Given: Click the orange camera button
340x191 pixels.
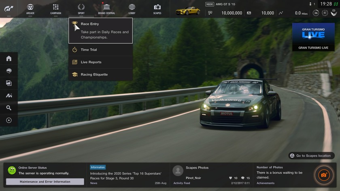Looking at the screenshot, I should click(x=323, y=175).
